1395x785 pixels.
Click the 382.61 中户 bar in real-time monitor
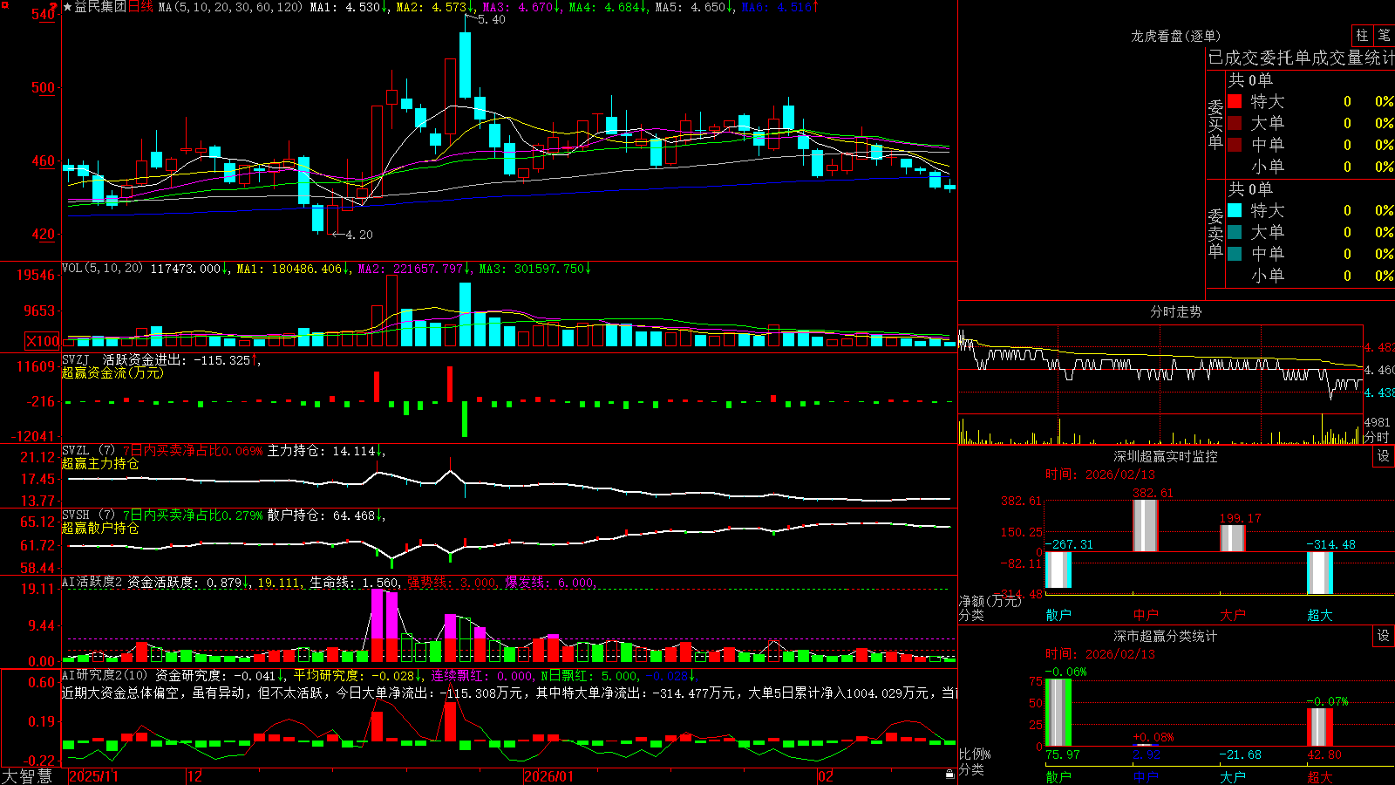[x=1145, y=525]
